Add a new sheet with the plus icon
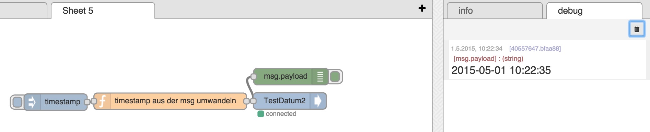650x132 pixels. [422, 8]
